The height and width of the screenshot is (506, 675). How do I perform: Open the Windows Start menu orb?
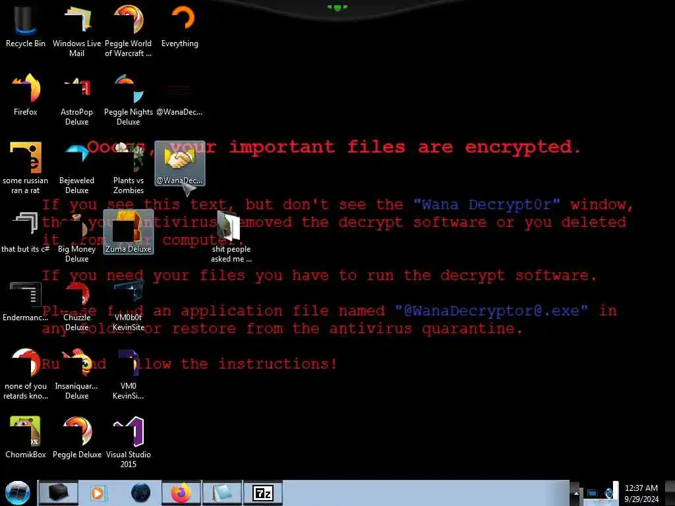(17, 493)
